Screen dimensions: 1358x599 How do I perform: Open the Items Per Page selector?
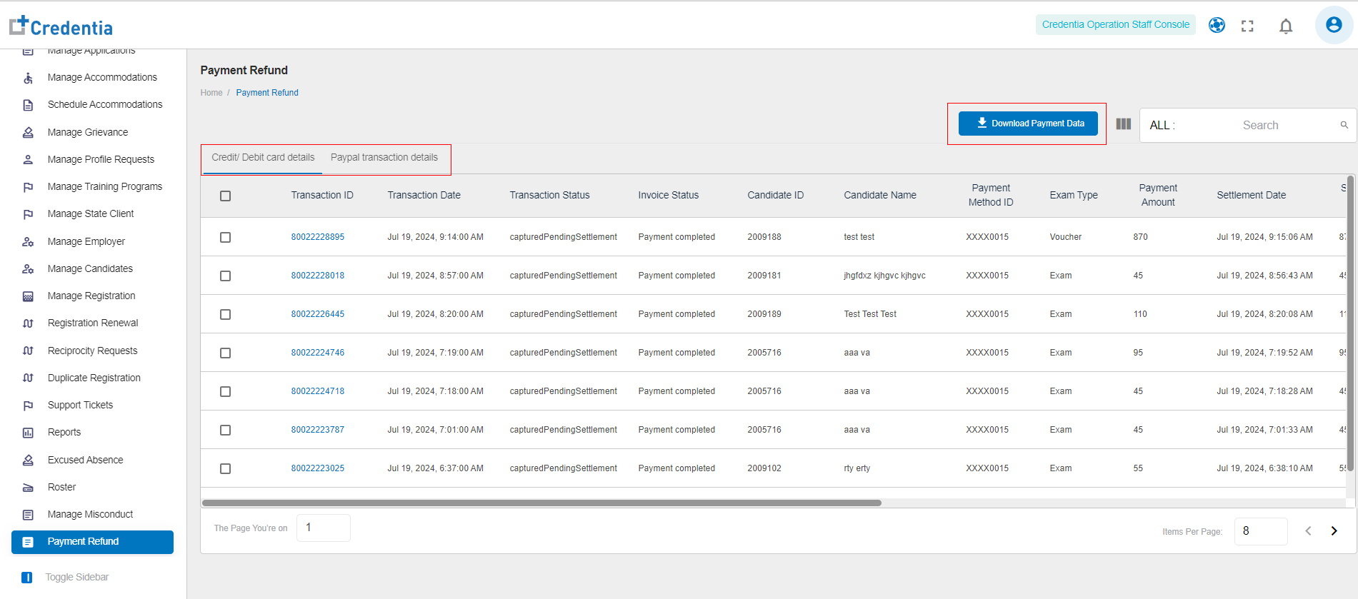(1259, 531)
